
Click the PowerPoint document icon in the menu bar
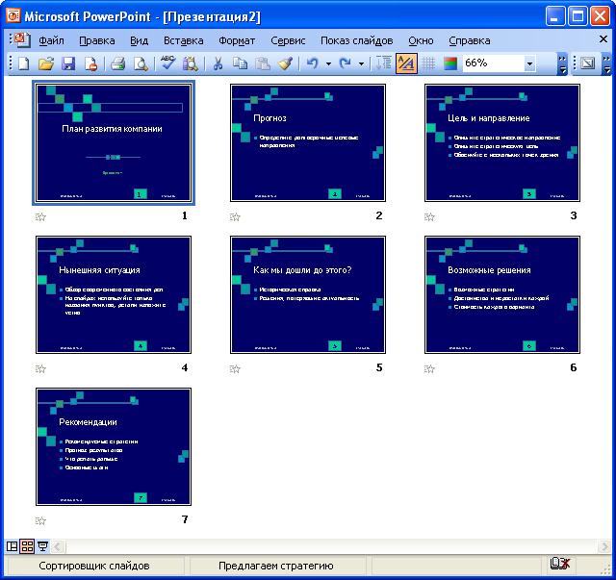pos(20,39)
